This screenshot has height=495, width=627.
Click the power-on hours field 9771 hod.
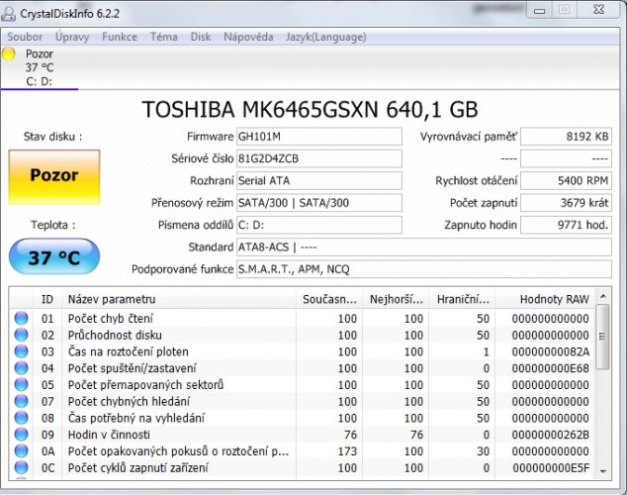[x=566, y=225]
